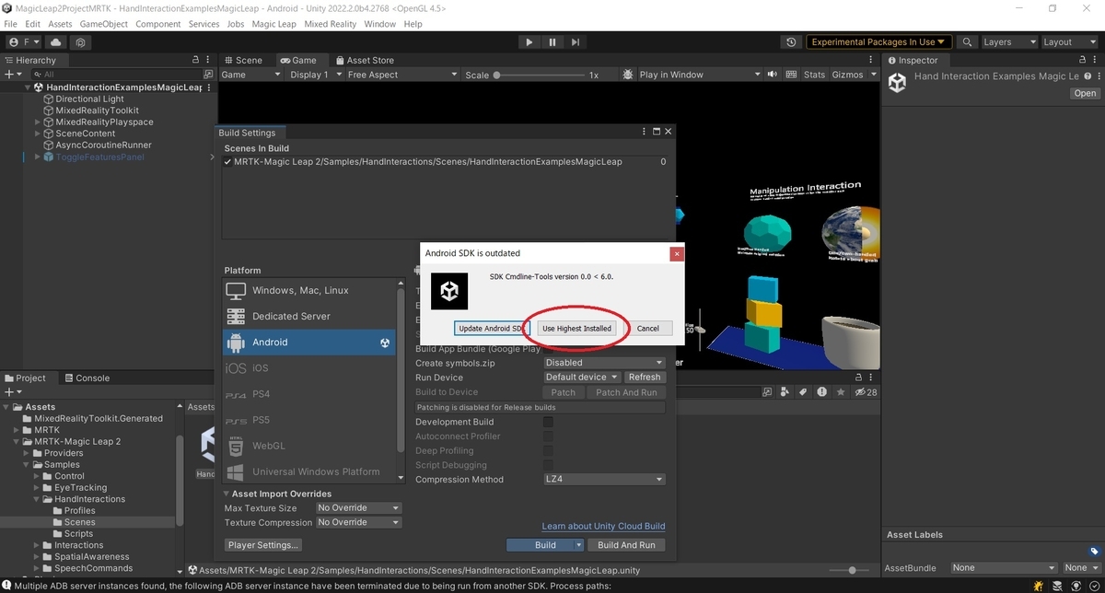This screenshot has width=1105, height=593.
Task: Click the scene asset thumbnail in Project panel
Action: pyautogui.click(x=206, y=445)
